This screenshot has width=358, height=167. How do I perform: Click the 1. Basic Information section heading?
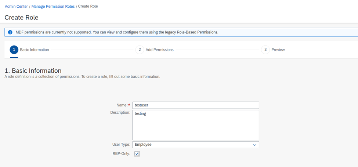33,70
